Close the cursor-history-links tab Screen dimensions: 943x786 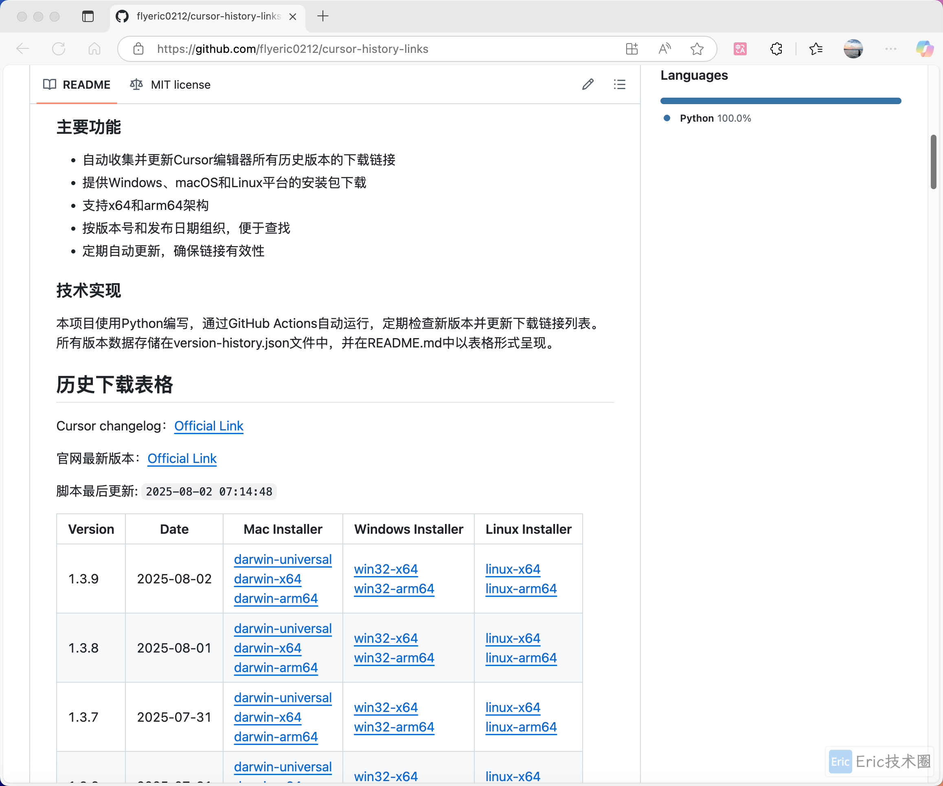tap(293, 17)
